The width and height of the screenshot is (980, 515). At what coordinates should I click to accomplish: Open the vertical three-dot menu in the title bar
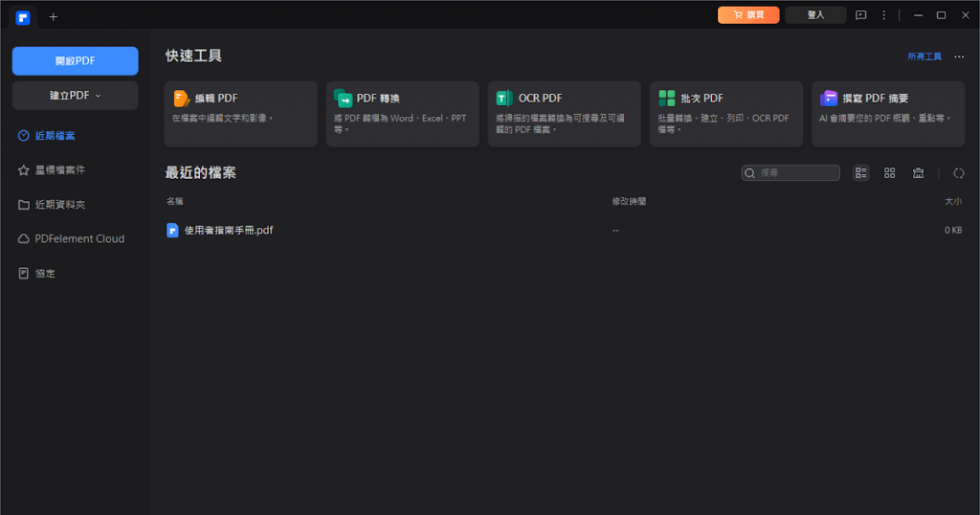(x=883, y=15)
